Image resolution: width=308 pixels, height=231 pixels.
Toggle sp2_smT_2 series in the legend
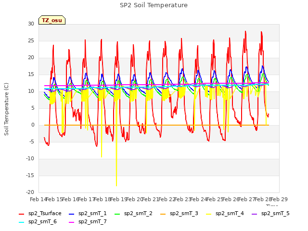[133, 214]
